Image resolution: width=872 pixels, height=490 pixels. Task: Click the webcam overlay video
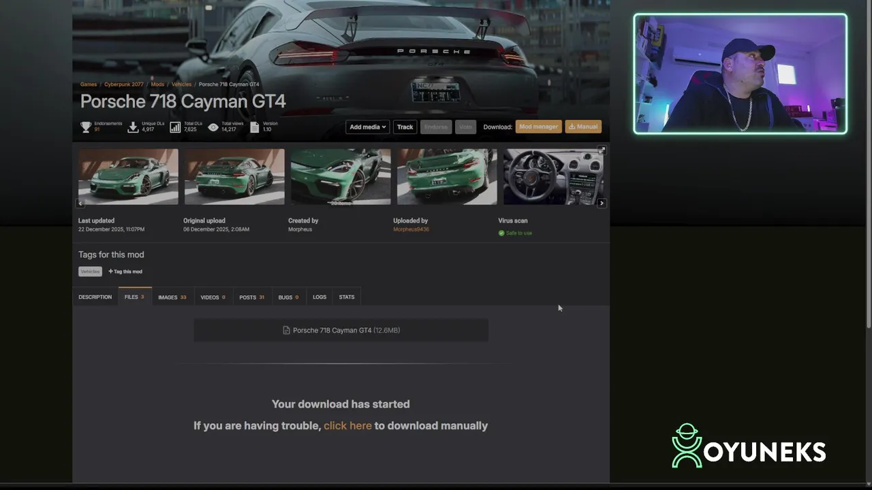[x=741, y=73]
